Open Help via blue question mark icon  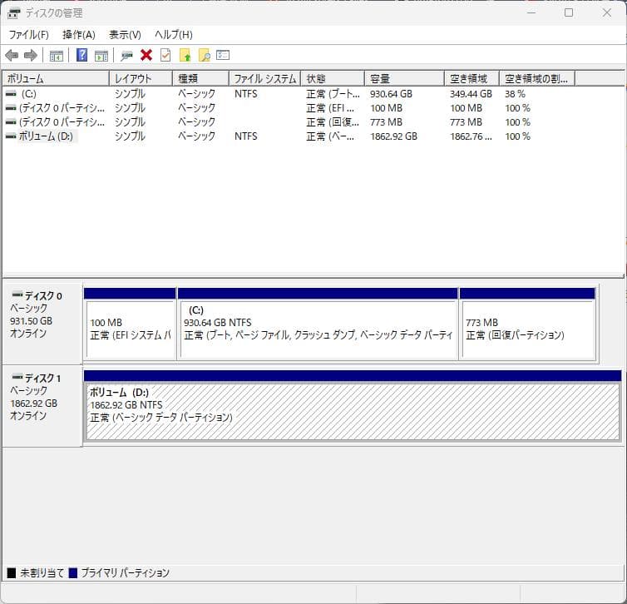pyautogui.click(x=81, y=55)
